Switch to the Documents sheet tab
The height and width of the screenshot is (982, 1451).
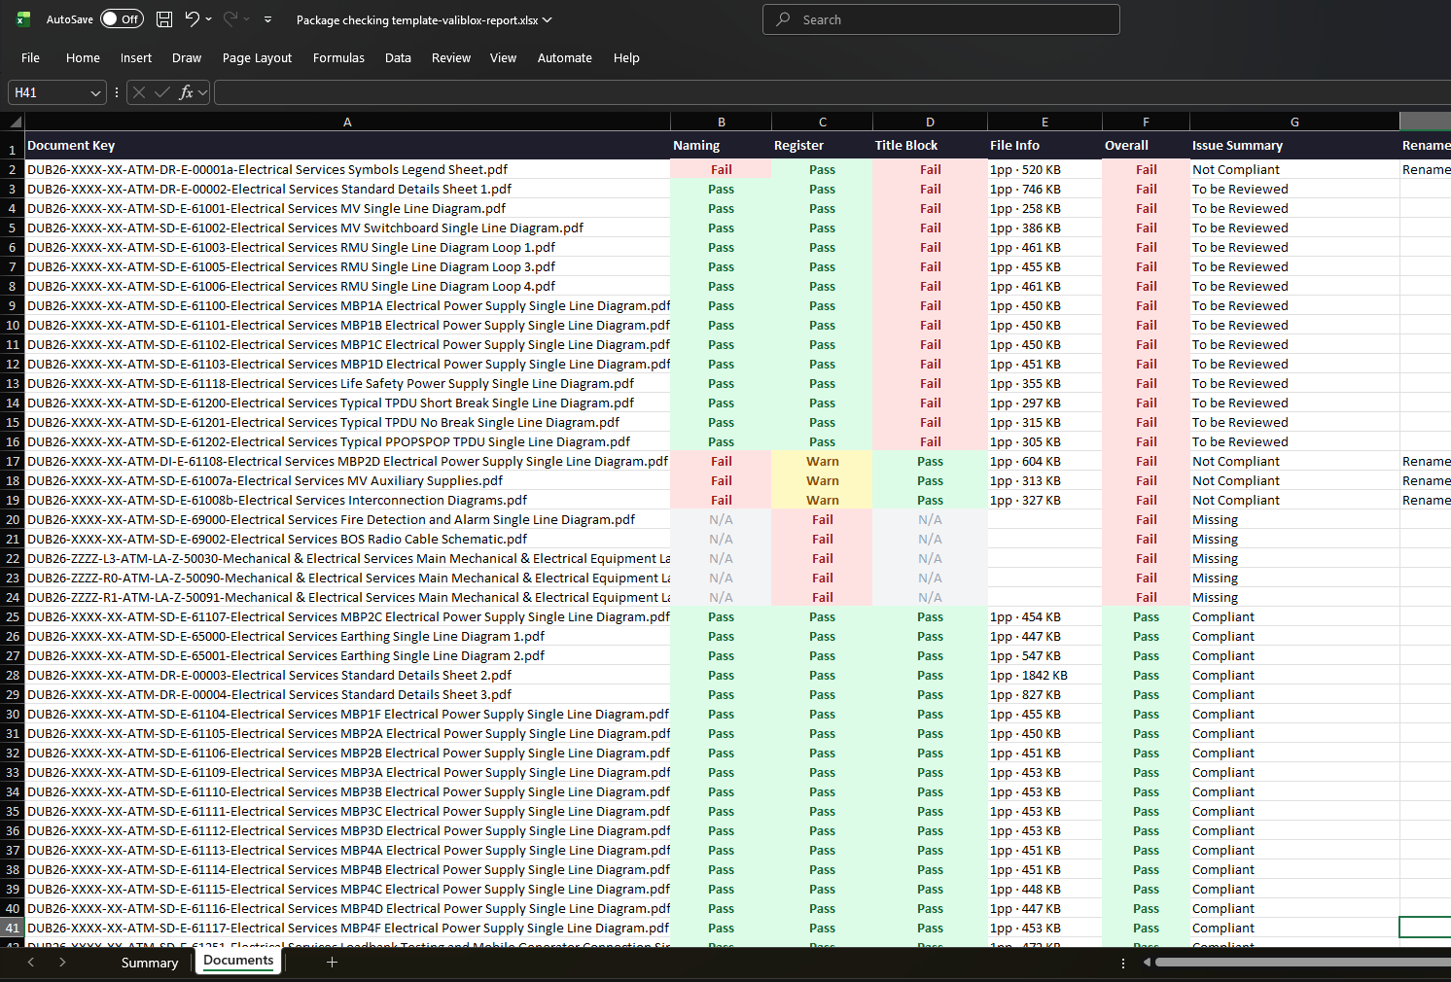pyautogui.click(x=238, y=961)
